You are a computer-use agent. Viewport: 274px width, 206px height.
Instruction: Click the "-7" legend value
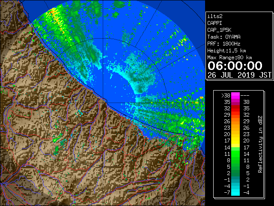click(227, 193)
